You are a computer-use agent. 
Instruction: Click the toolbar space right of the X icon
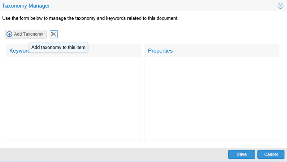coord(144,34)
